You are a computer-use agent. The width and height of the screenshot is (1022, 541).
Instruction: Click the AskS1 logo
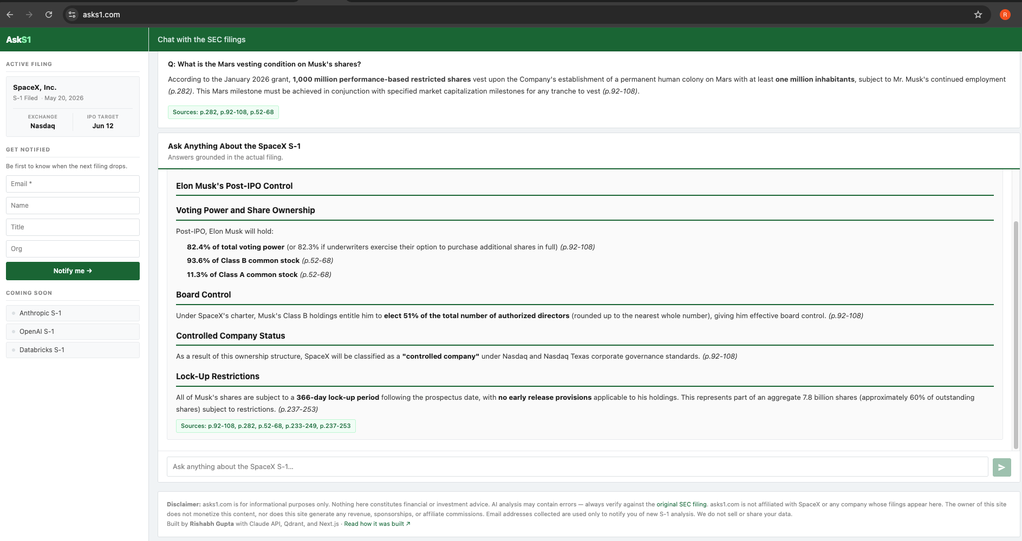tap(18, 39)
